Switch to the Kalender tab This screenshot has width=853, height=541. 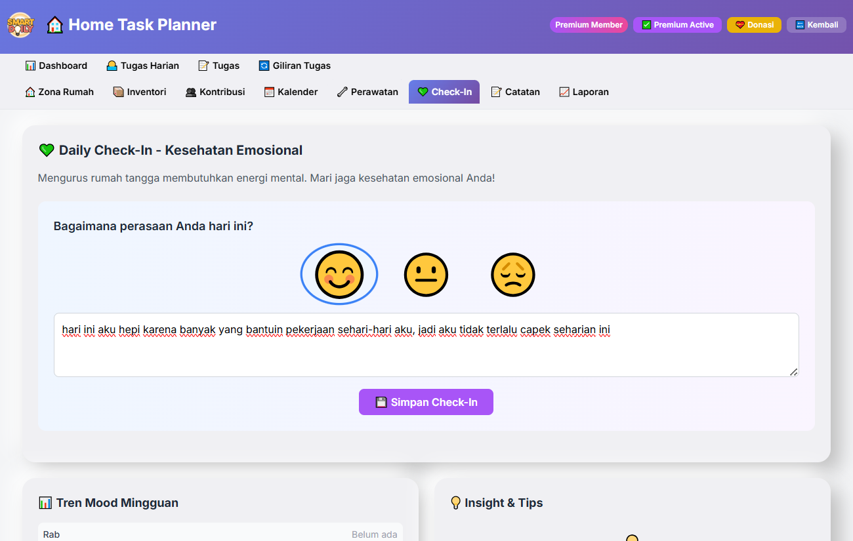click(x=291, y=92)
